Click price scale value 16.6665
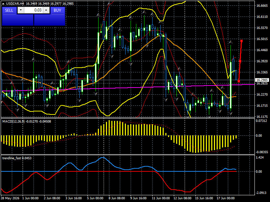Screen dimensions: 270x202 tap(262, 6)
